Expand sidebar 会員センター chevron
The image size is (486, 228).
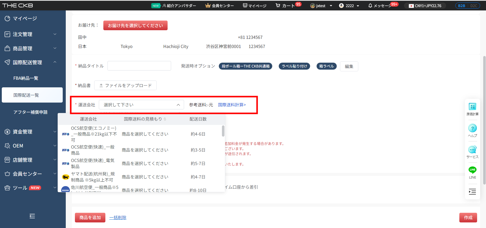tap(55, 174)
